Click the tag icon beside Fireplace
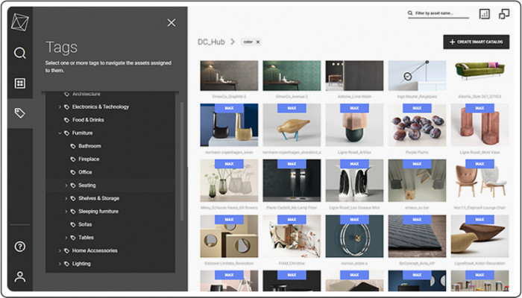Viewport: 522px width, 298px height. [73, 159]
